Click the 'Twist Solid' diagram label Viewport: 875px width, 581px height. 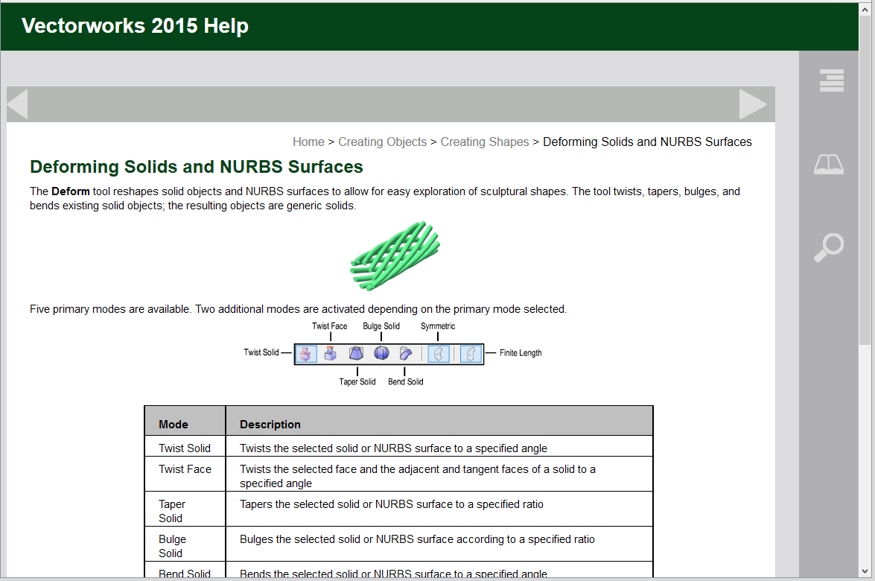tap(261, 352)
